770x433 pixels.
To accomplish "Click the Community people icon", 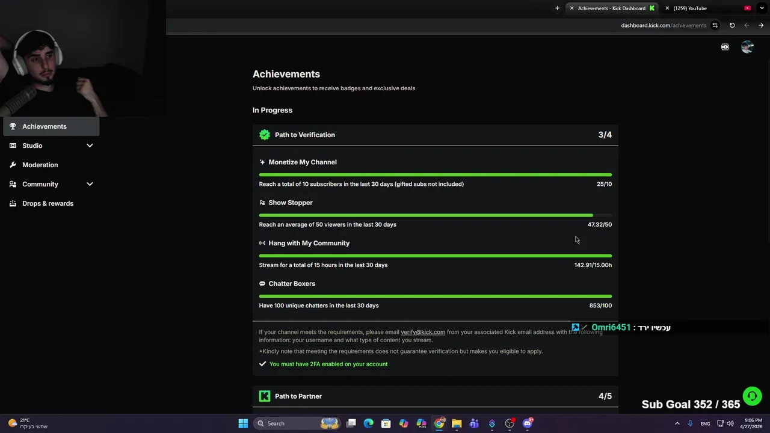I will click(x=13, y=184).
